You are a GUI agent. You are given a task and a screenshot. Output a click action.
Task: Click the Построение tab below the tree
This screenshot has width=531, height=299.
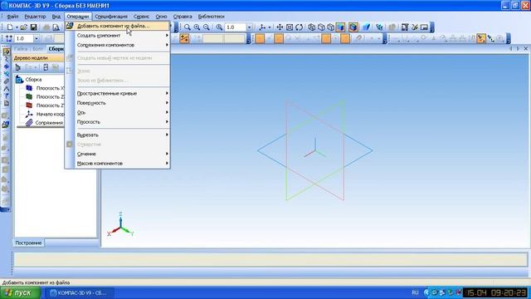coord(28,243)
